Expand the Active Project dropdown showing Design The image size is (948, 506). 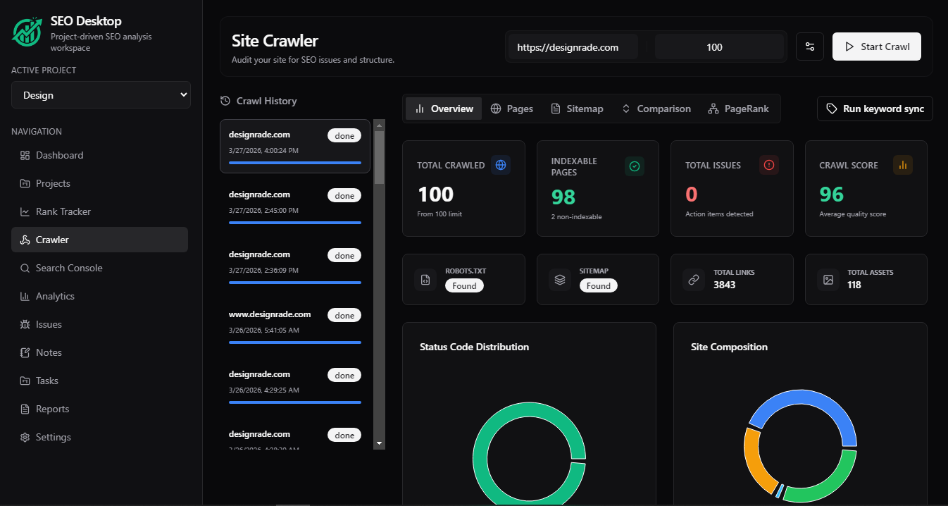[101, 95]
